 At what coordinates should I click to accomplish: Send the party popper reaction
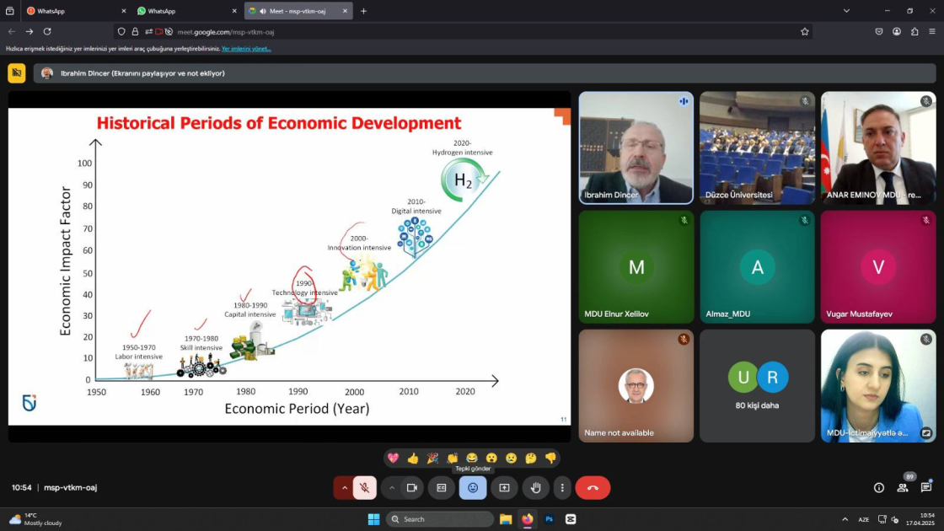coord(432,459)
